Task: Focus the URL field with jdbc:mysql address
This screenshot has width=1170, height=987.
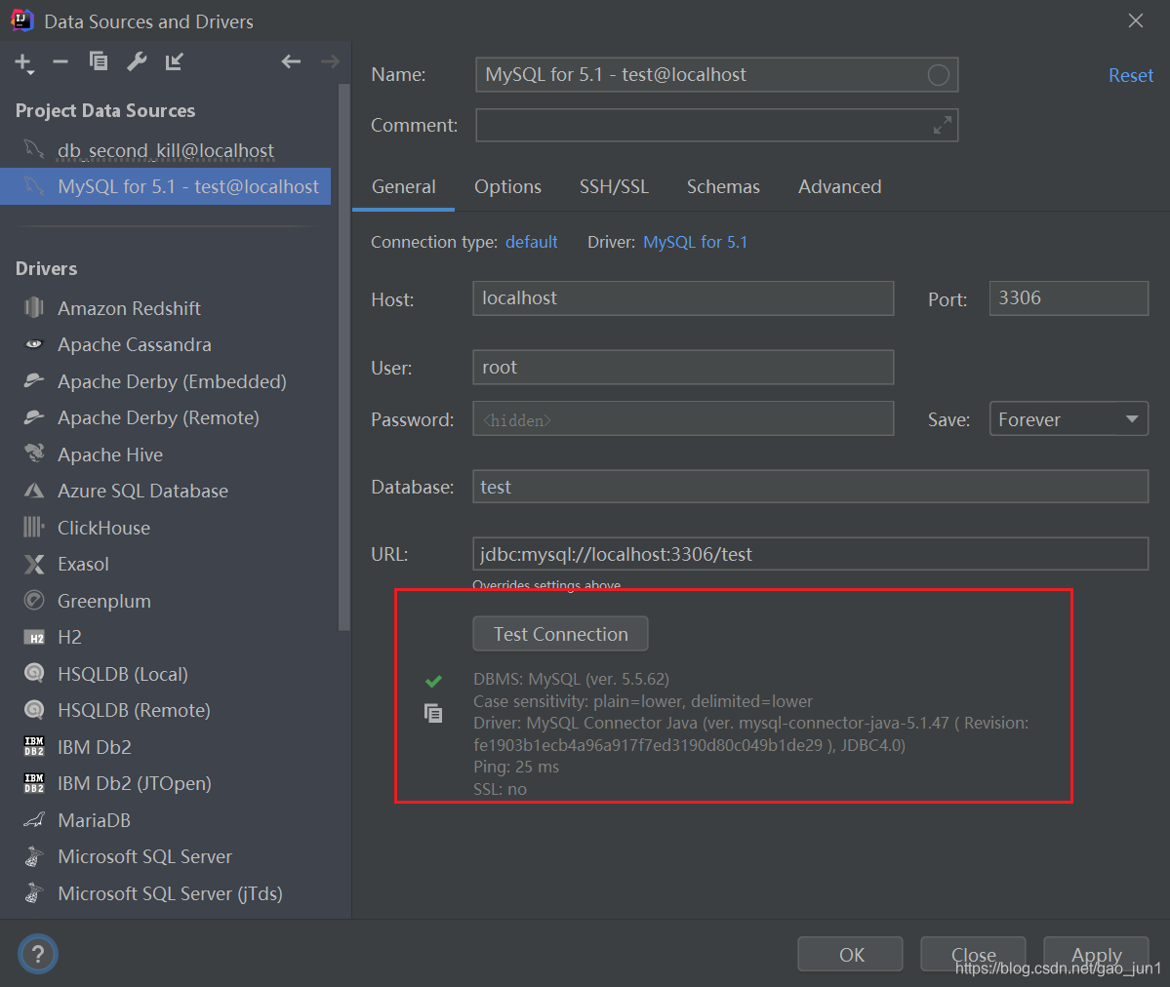Action: [x=810, y=554]
